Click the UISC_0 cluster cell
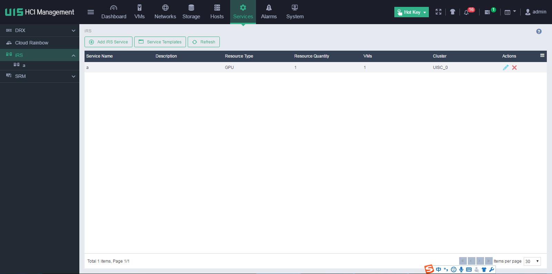552x274 pixels. pos(440,68)
